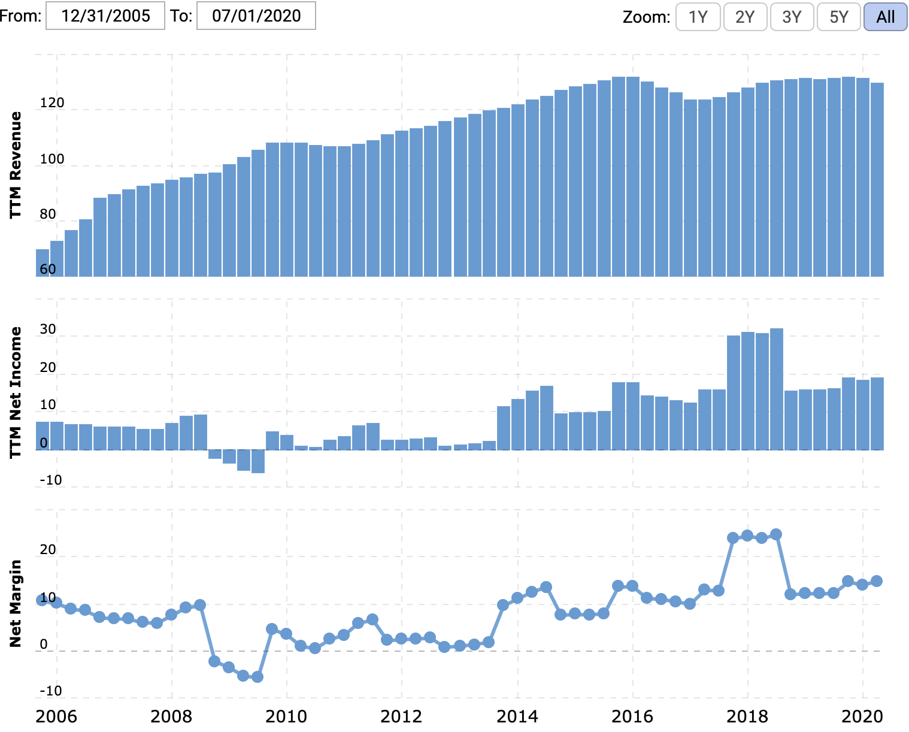Set zoom to 1Y
This screenshot has height=732, width=909.
(x=698, y=17)
